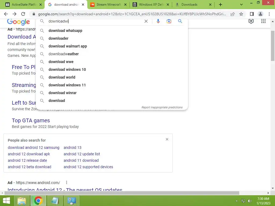This screenshot has width=275, height=206.
Task: Open android 12 download apk link
Action: pyautogui.click(x=29, y=154)
